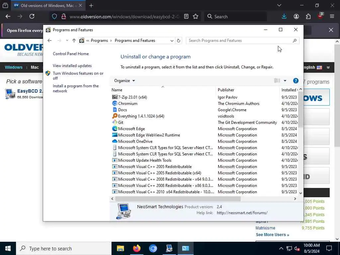Select Microsoft Visual C++ 2010 x64 Redistributable row
This screenshot has height=255, width=340.
pos(205,192)
